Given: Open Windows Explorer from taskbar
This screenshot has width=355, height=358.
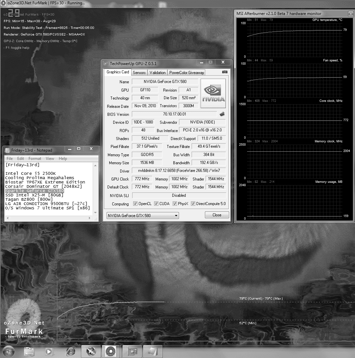Looking at the screenshot, I should click(29, 351).
